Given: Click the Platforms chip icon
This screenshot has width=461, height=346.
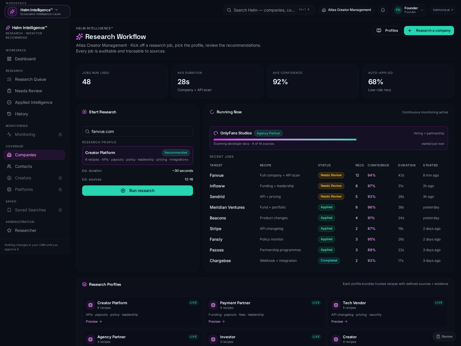Looking at the screenshot, I should 9,189.
